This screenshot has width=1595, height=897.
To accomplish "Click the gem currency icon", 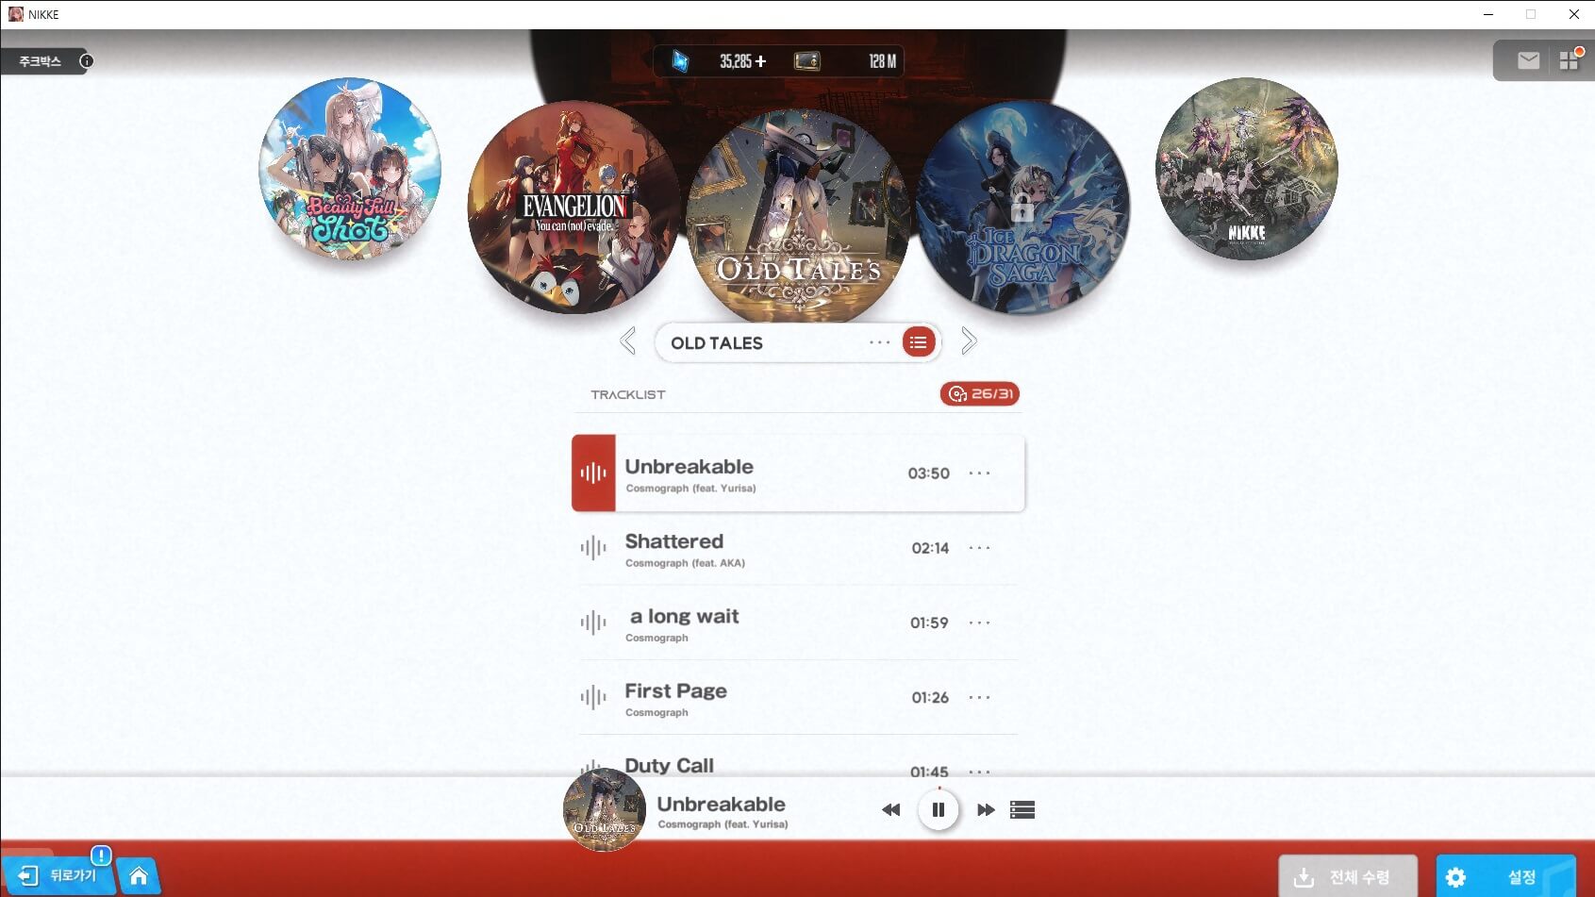I will (680, 61).
